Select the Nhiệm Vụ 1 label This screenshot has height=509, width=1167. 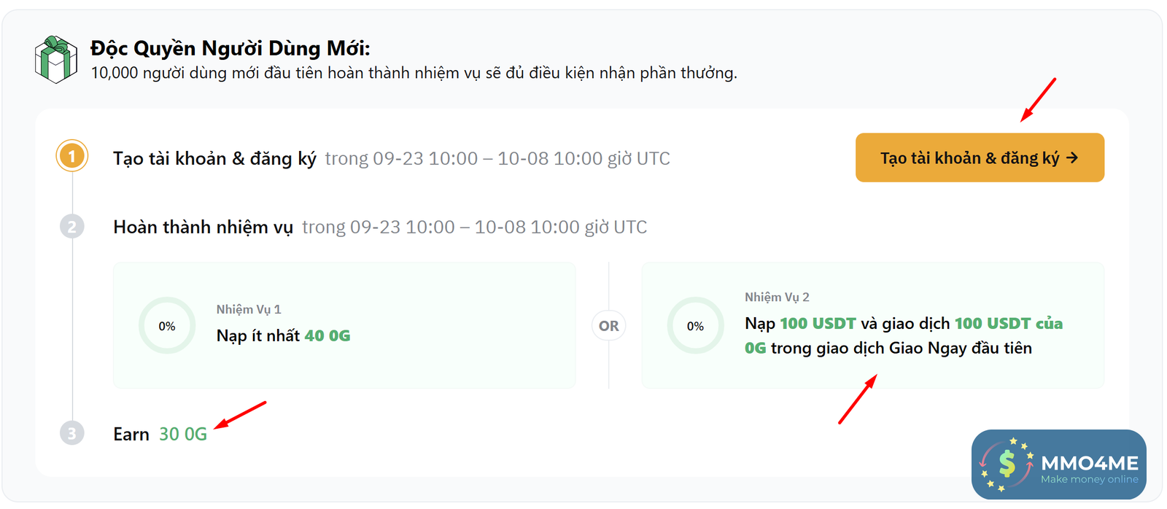click(x=249, y=309)
